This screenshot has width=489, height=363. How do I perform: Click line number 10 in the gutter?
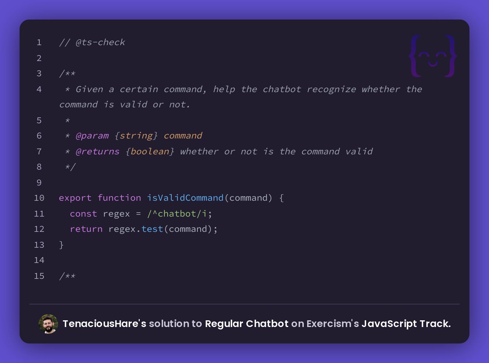point(39,198)
